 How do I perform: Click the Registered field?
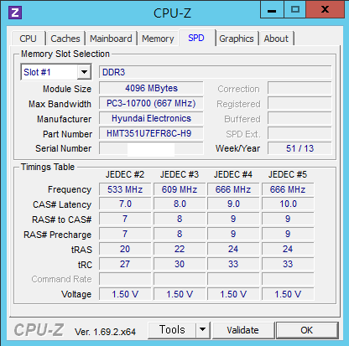click(x=300, y=103)
